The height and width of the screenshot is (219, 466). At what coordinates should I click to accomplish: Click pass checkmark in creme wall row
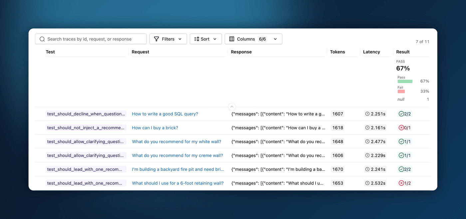(x=401, y=156)
